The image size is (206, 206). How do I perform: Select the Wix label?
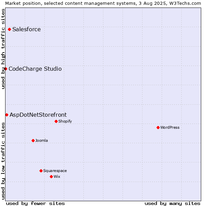[57, 176]
